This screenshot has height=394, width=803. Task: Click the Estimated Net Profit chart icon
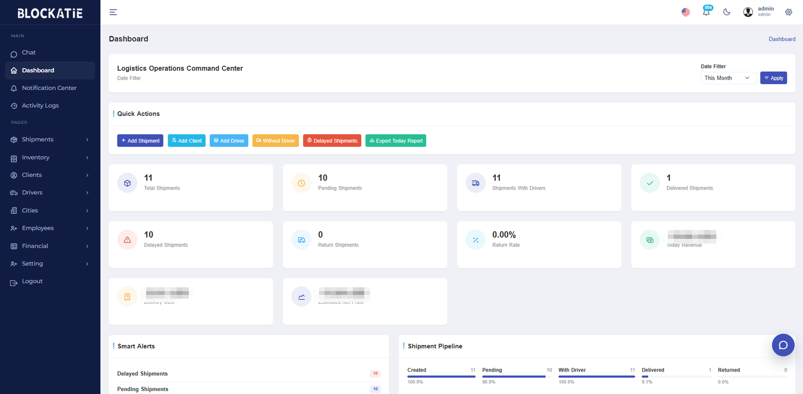click(302, 297)
